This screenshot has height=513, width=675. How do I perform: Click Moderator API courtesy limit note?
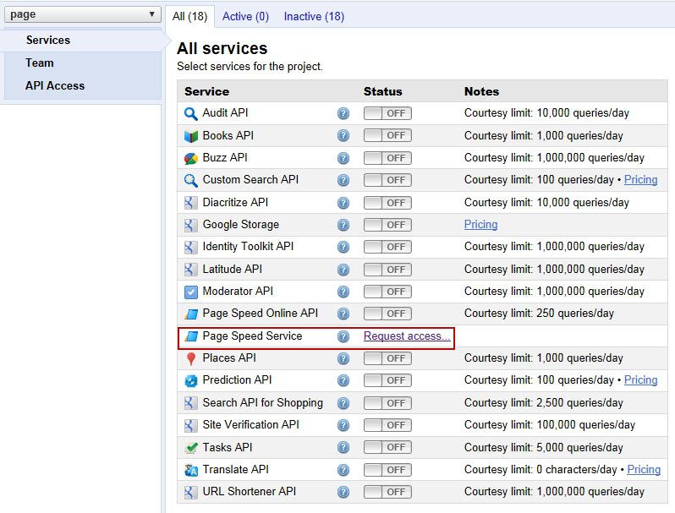pyautogui.click(x=554, y=292)
